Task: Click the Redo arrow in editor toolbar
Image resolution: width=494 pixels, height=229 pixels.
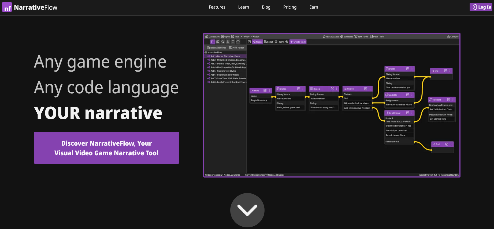Action: coord(252,36)
